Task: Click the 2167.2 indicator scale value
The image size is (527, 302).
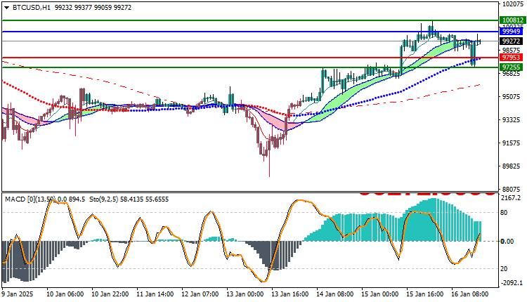Action: click(x=511, y=198)
